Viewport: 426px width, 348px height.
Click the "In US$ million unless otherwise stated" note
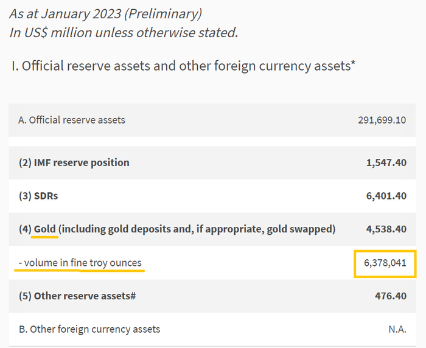(124, 33)
